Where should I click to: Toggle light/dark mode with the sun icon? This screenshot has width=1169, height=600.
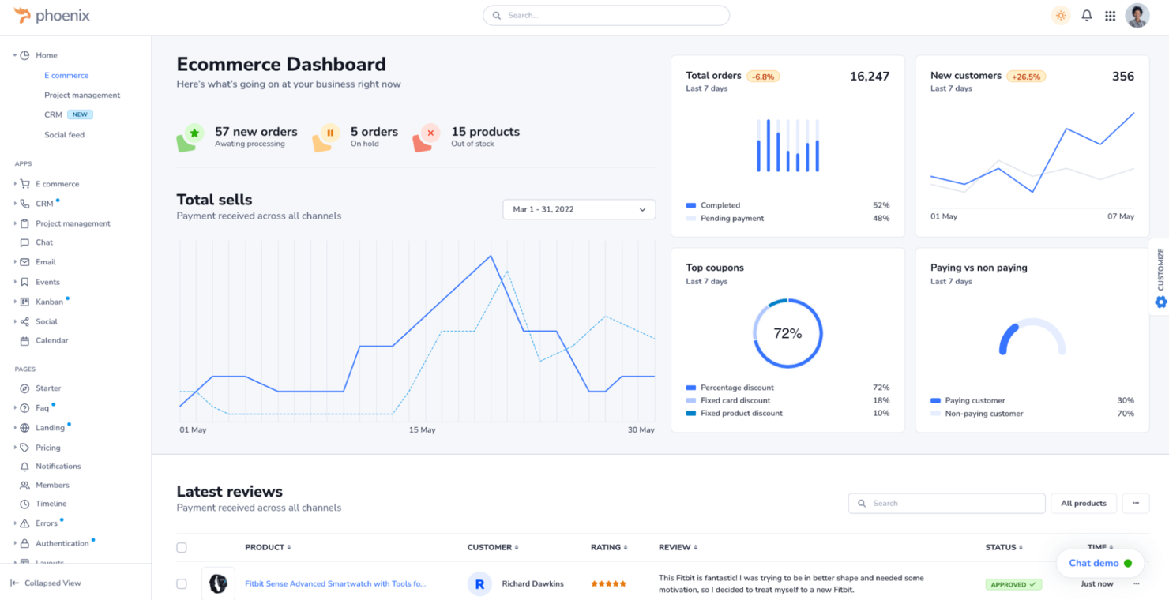click(1061, 15)
